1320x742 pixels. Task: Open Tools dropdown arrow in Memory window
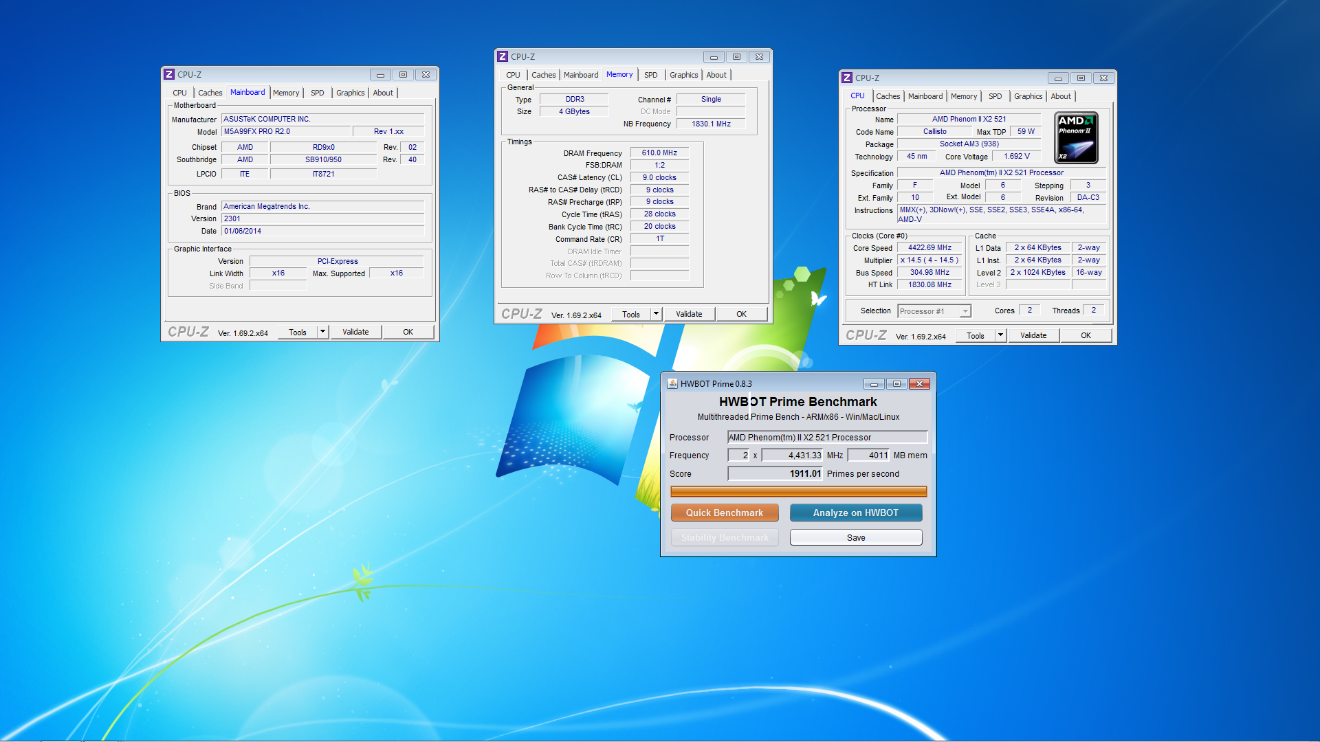[x=656, y=314]
